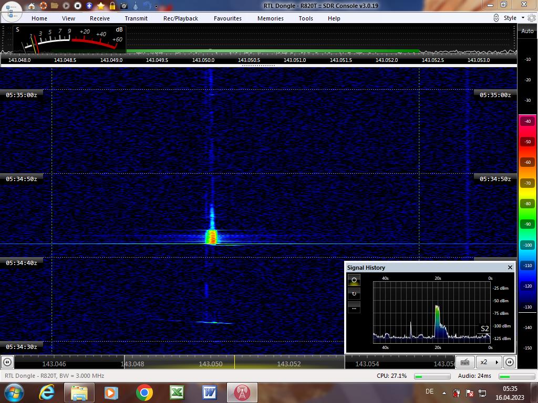
Task: Launch Google Chrome from the taskbar
Action: click(144, 393)
